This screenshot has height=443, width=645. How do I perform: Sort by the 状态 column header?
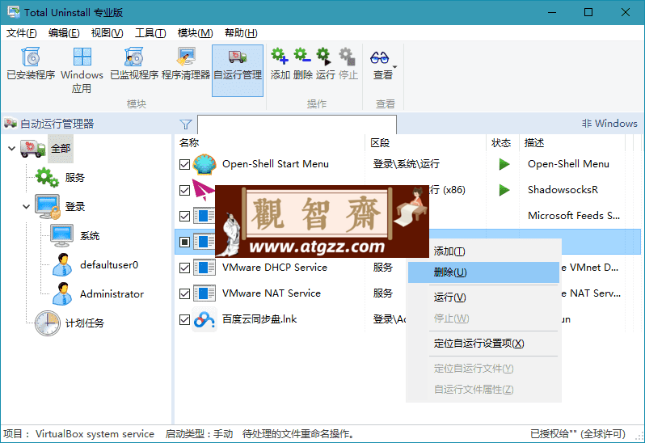pos(503,143)
